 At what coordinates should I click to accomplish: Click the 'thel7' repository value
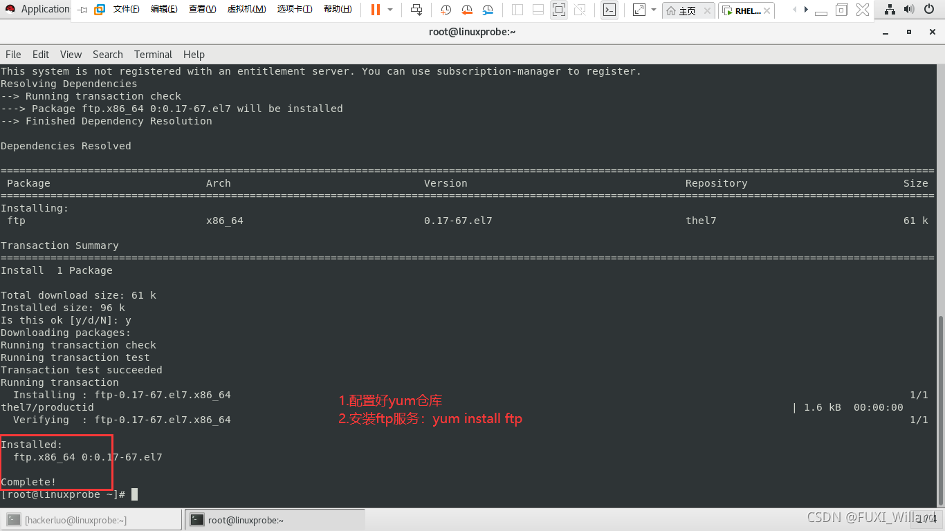pos(701,221)
